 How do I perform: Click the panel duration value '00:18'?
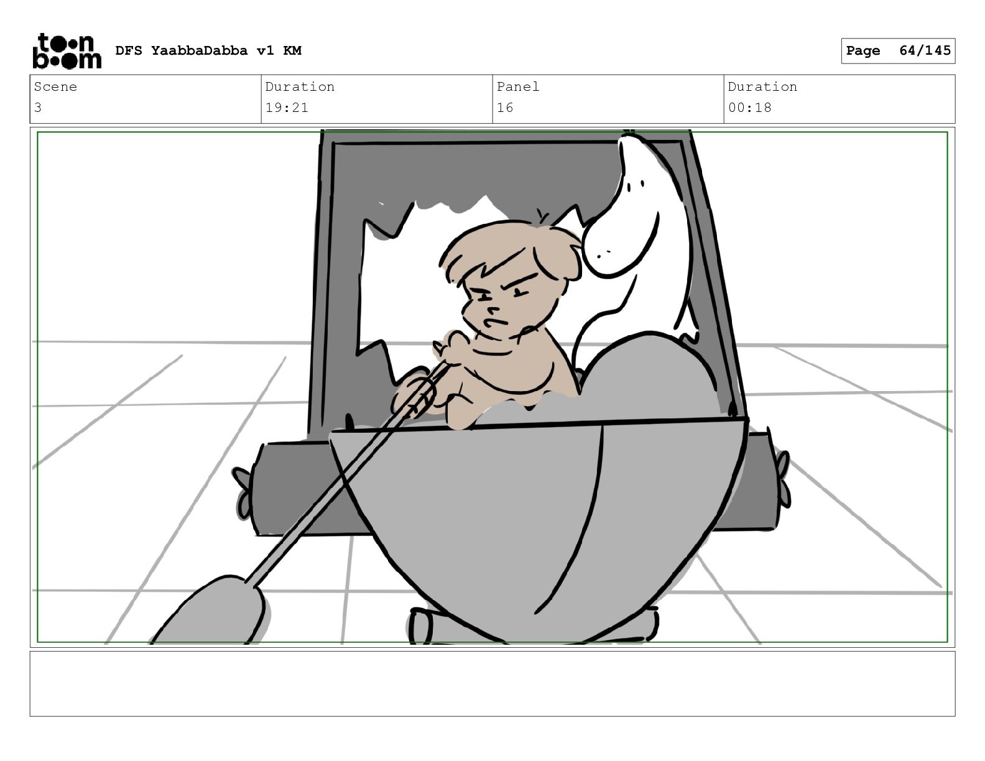(749, 108)
